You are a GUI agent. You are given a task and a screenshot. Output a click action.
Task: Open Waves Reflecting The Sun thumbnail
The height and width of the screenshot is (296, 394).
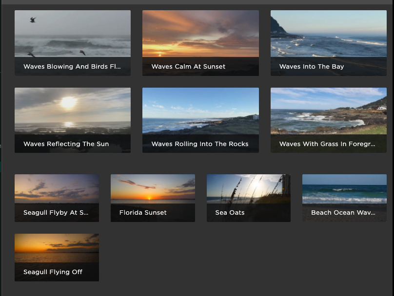[x=73, y=120]
